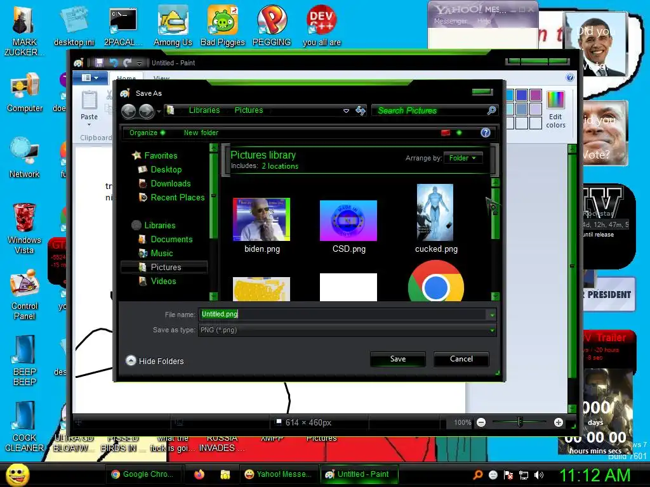
Task: Open Edit colors in Paint
Action: tap(555, 109)
